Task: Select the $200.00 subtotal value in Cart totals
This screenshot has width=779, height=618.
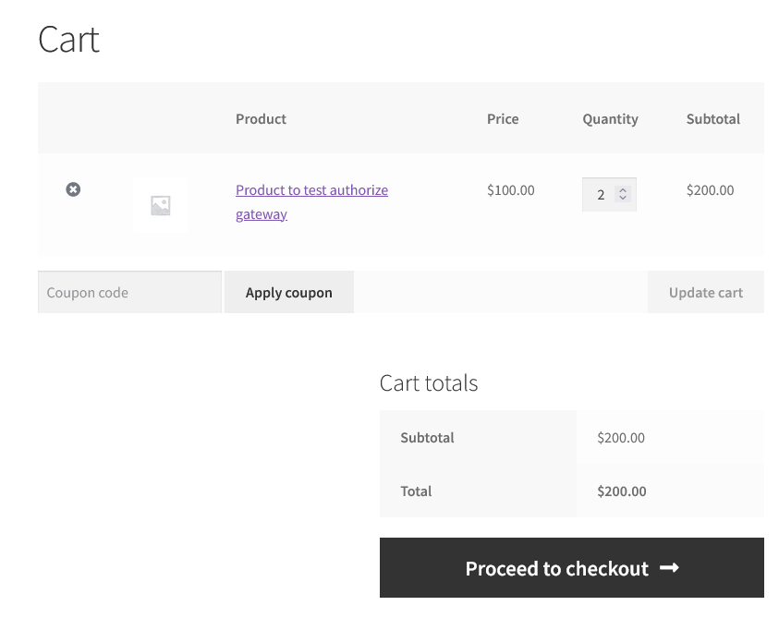Action: pyautogui.click(x=620, y=438)
